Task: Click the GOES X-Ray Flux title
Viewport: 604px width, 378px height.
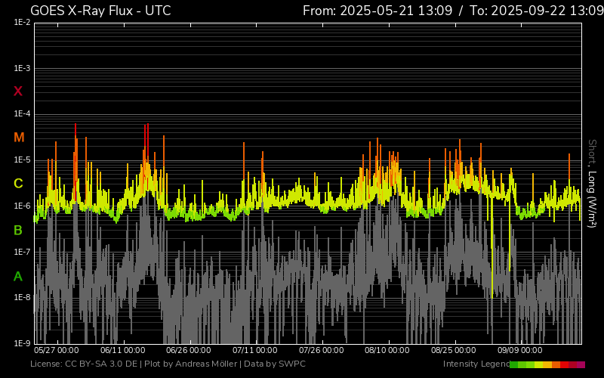Action: (x=100, y=11)
